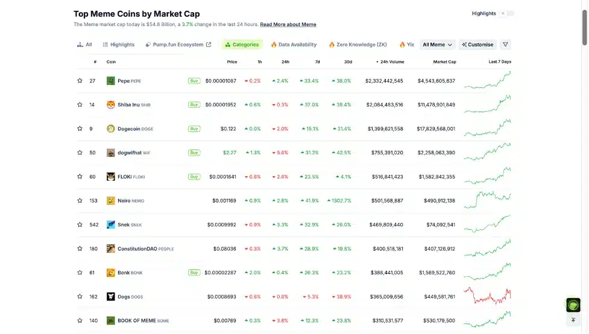Open the Zero Knowledge (ZK) tab

pyautogui.click(x=357, y=45)
